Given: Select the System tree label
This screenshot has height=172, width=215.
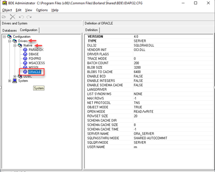Looking at the screenshot, I should pos(23,81).
